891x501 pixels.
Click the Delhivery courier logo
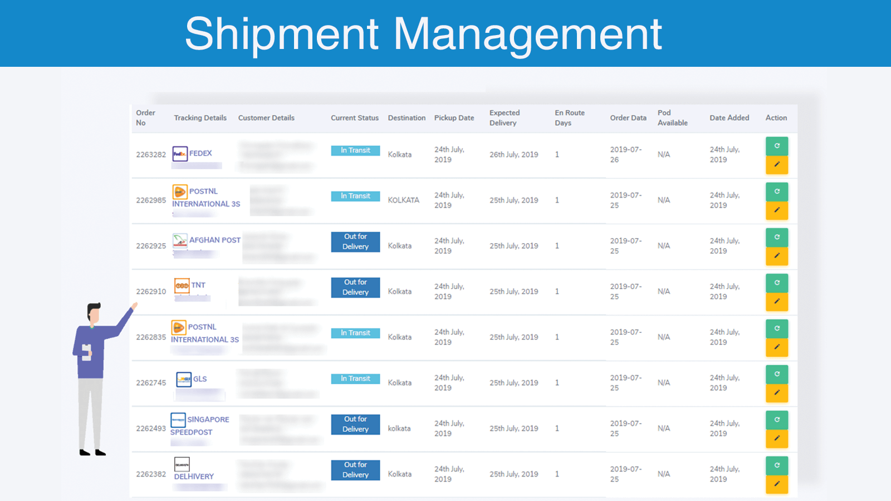(182, 465)
